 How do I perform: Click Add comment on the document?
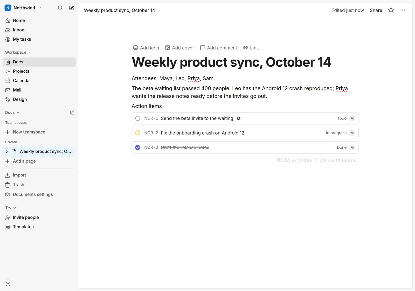tap(219, 48)
